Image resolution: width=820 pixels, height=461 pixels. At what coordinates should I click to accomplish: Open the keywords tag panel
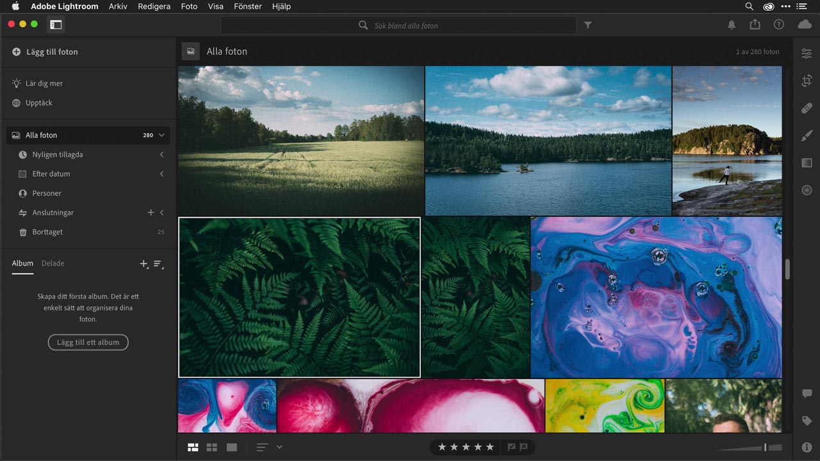807,421
